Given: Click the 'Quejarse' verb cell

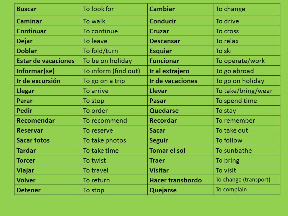Looking at the screenshot, I should point(180,190).
